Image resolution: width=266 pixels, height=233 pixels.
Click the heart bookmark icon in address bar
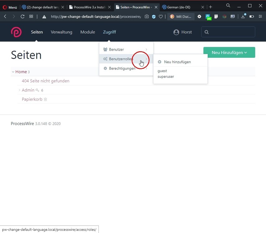161,16
